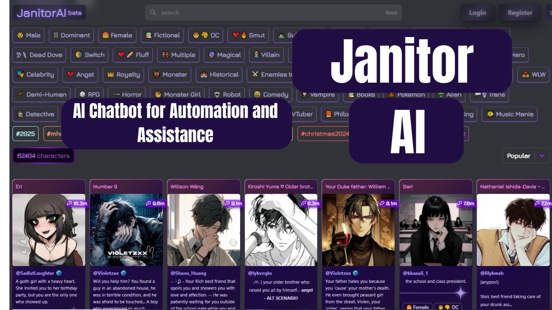The height and width of the screenshot is (310, 552).
Task: Filter by the Fictional tag
Action: pos(162,35)
